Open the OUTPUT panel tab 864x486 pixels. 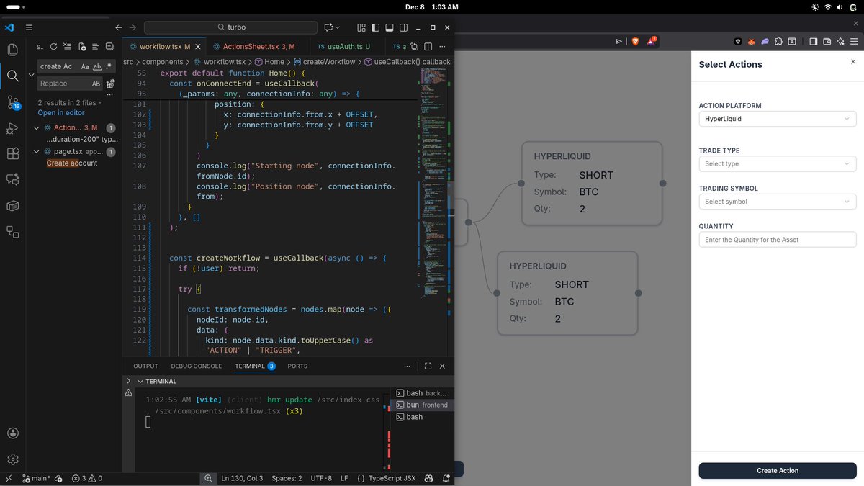pos(145,366)
